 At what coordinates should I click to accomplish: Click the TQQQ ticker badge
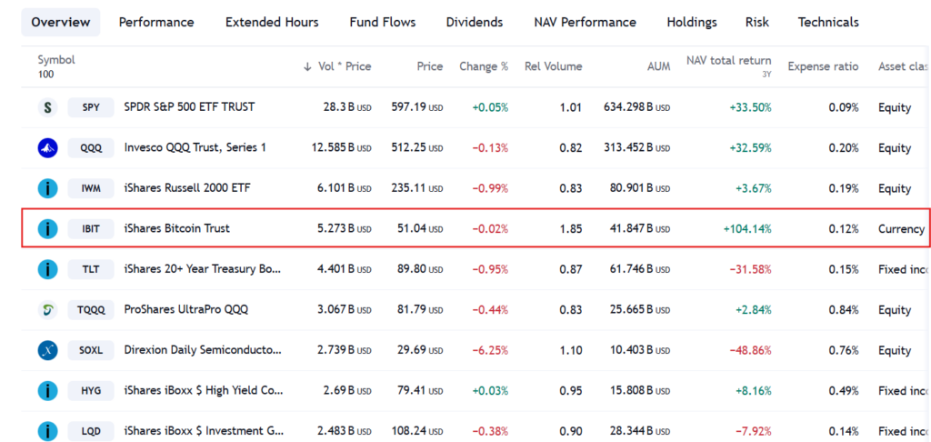coord(91,309)
